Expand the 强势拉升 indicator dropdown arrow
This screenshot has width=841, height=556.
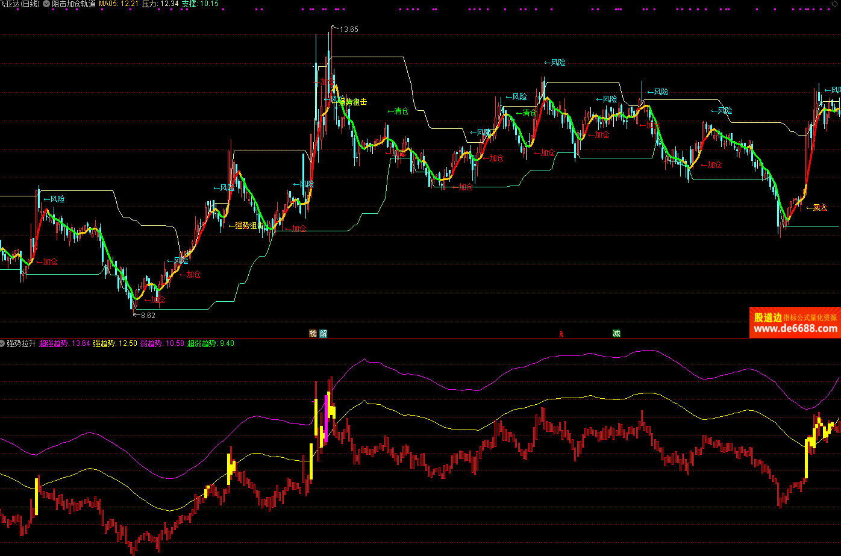pos(2,343)
